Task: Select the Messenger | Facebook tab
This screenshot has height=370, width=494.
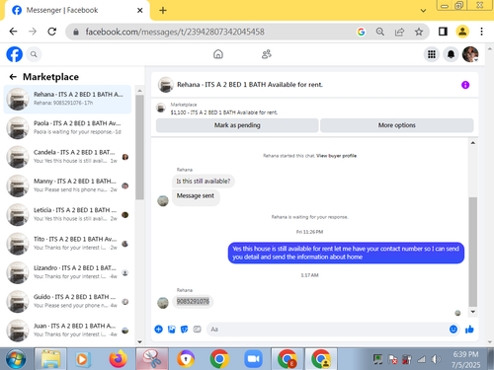Action: point(77,10)
